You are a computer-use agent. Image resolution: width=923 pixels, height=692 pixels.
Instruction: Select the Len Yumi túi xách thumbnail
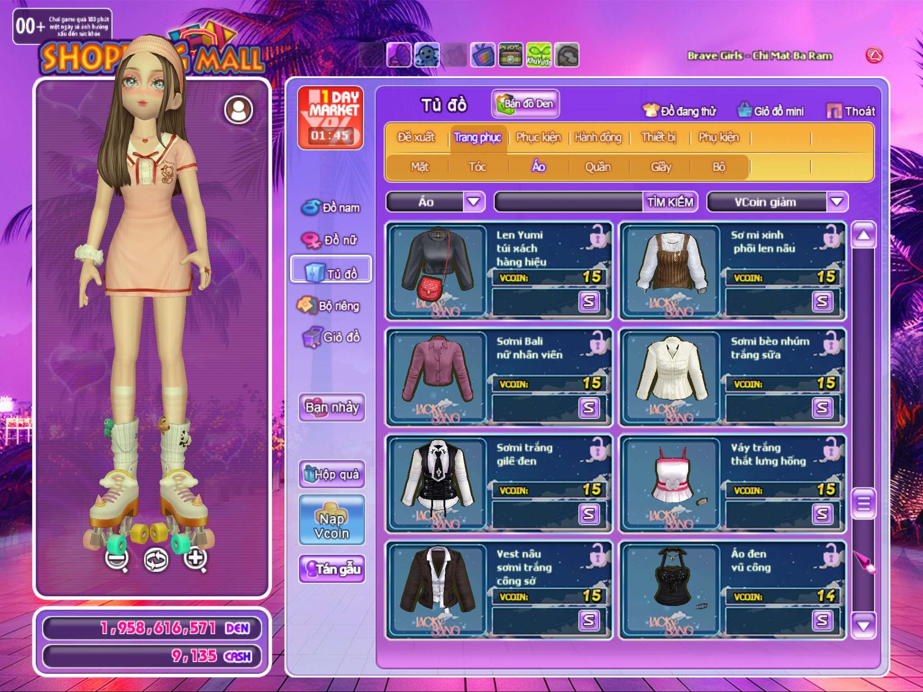point(438,271)
